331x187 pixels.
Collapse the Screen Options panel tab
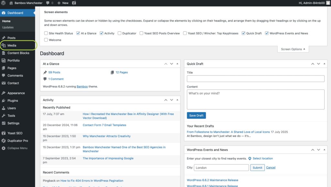[293, 49]
